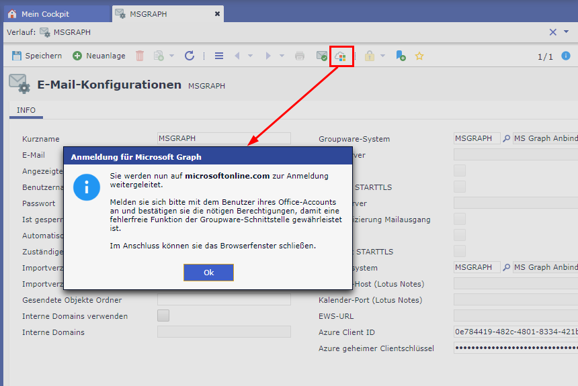578x386 pixels.
Task: Click the red trash delete icon
Action: 140,56
